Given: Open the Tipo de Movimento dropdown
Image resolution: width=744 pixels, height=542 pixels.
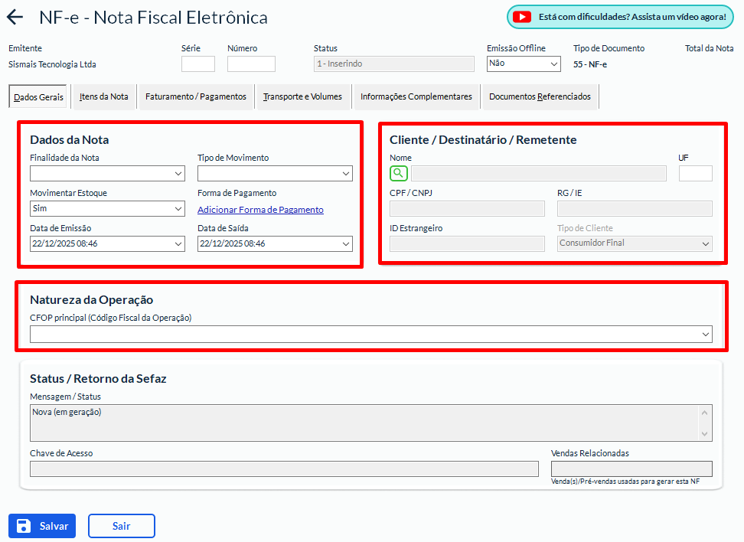Looking at the screenshot, I should click(275, 174).
